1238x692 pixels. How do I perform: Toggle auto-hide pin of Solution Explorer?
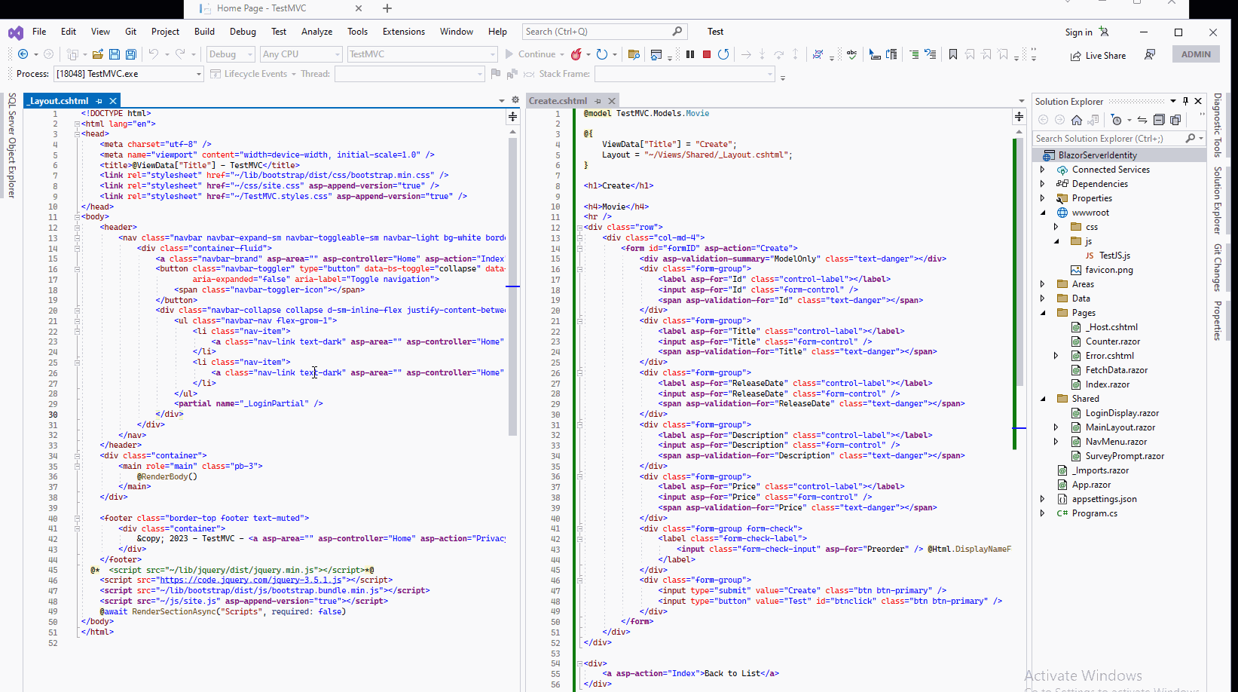pos(1185,101)
